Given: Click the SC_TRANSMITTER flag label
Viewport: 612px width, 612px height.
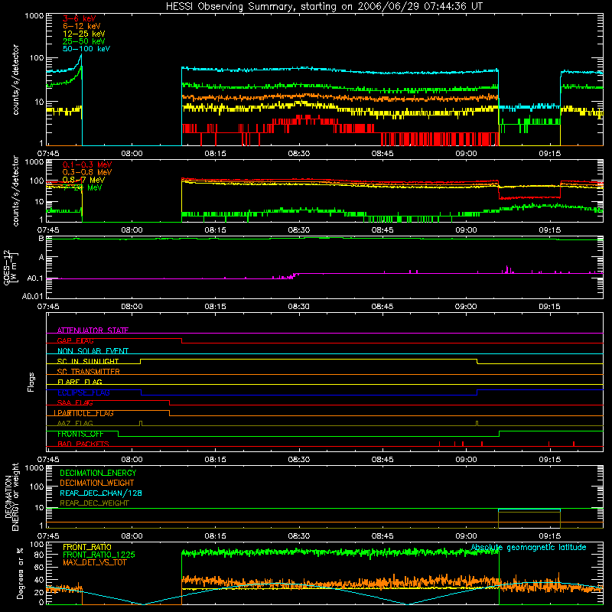Looking at the screenshot, I should click(89, 372).
